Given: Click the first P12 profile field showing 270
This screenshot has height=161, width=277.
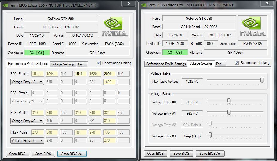Looking at the screenshot, I should 38,132.
